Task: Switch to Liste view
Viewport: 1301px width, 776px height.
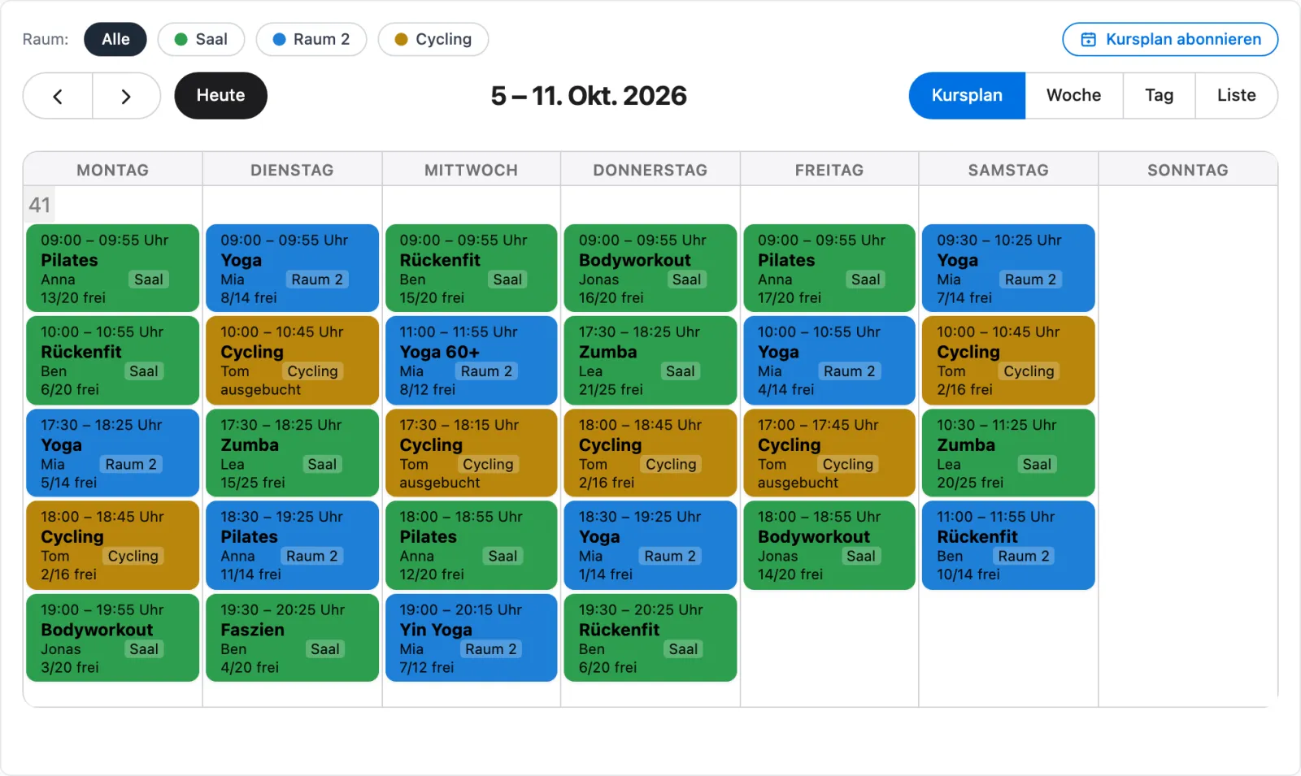Action: (1236, 96)
